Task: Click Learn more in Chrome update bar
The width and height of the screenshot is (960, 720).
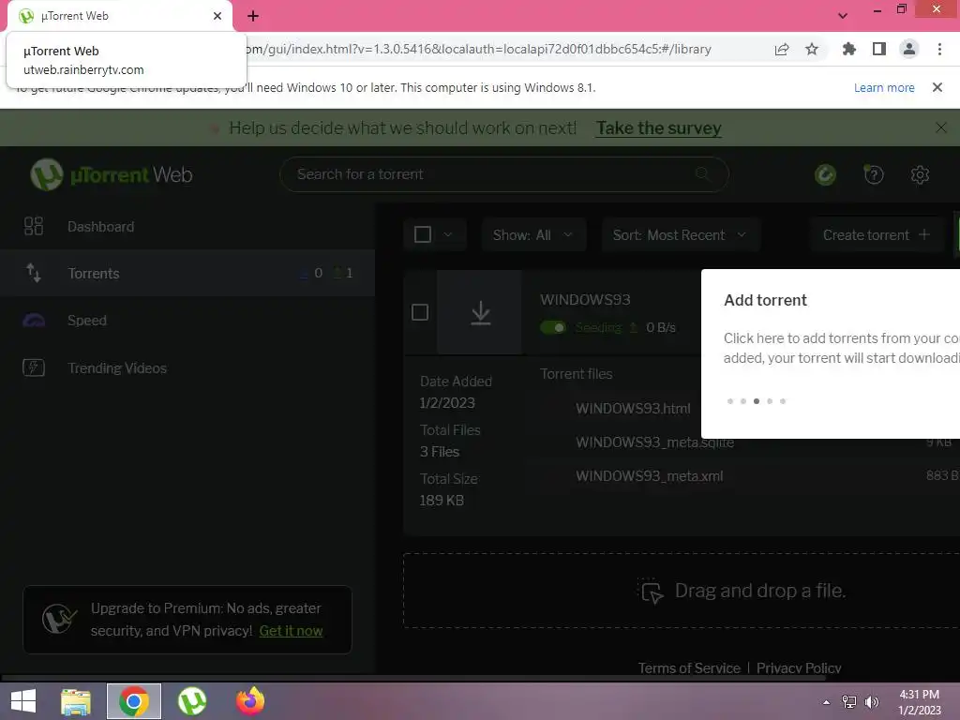Action: (884, 87)
